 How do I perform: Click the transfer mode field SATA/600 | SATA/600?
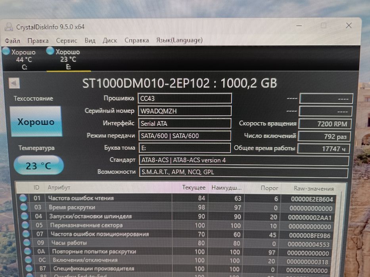click(x=184, y=136)
